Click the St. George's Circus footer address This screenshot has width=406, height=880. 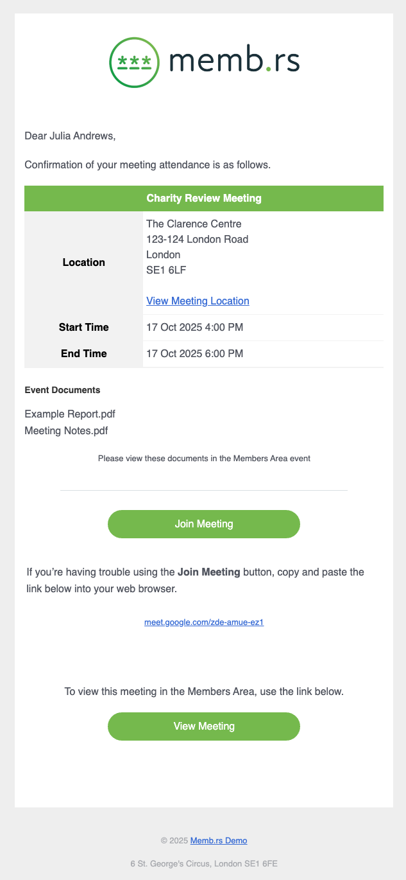(x=204, y=863)
